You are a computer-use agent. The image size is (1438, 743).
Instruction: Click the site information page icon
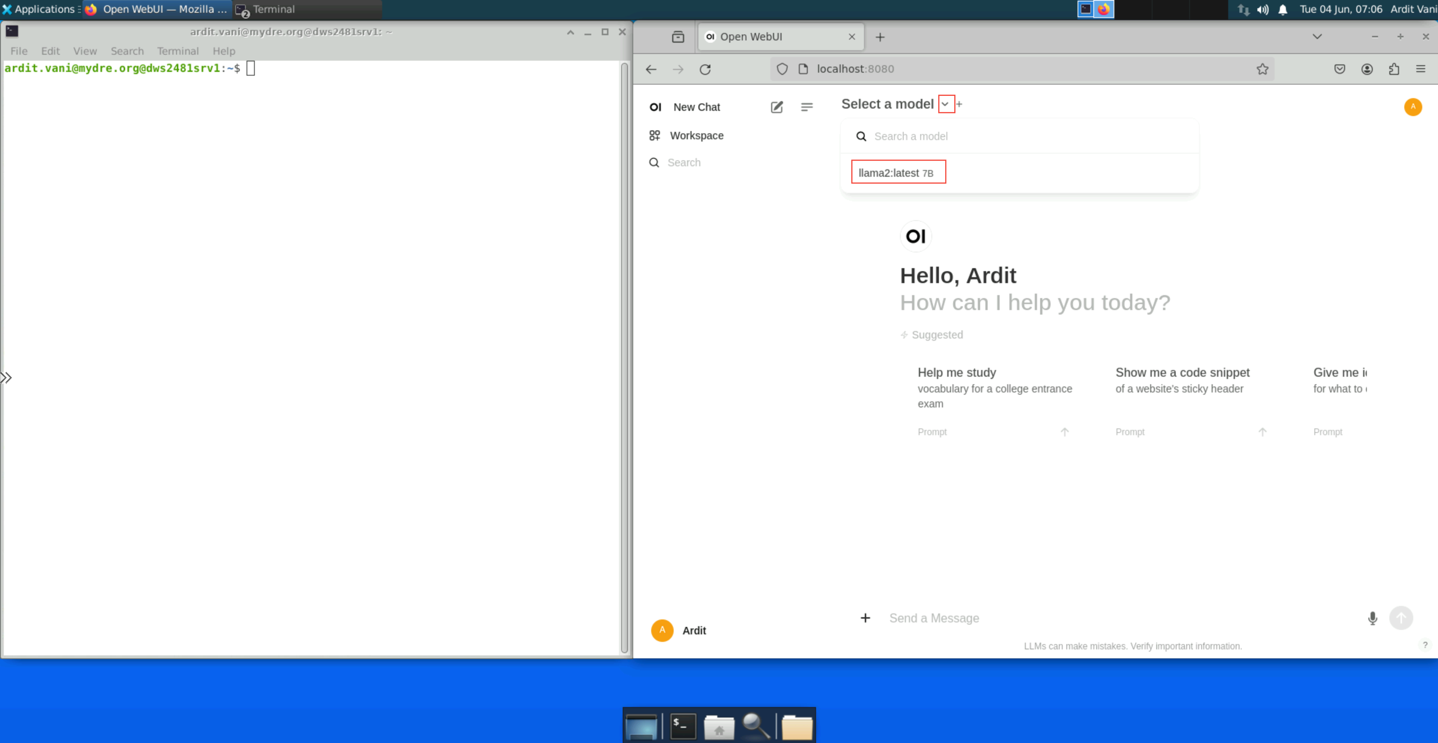pyautogui.click(x=803, y=69)
